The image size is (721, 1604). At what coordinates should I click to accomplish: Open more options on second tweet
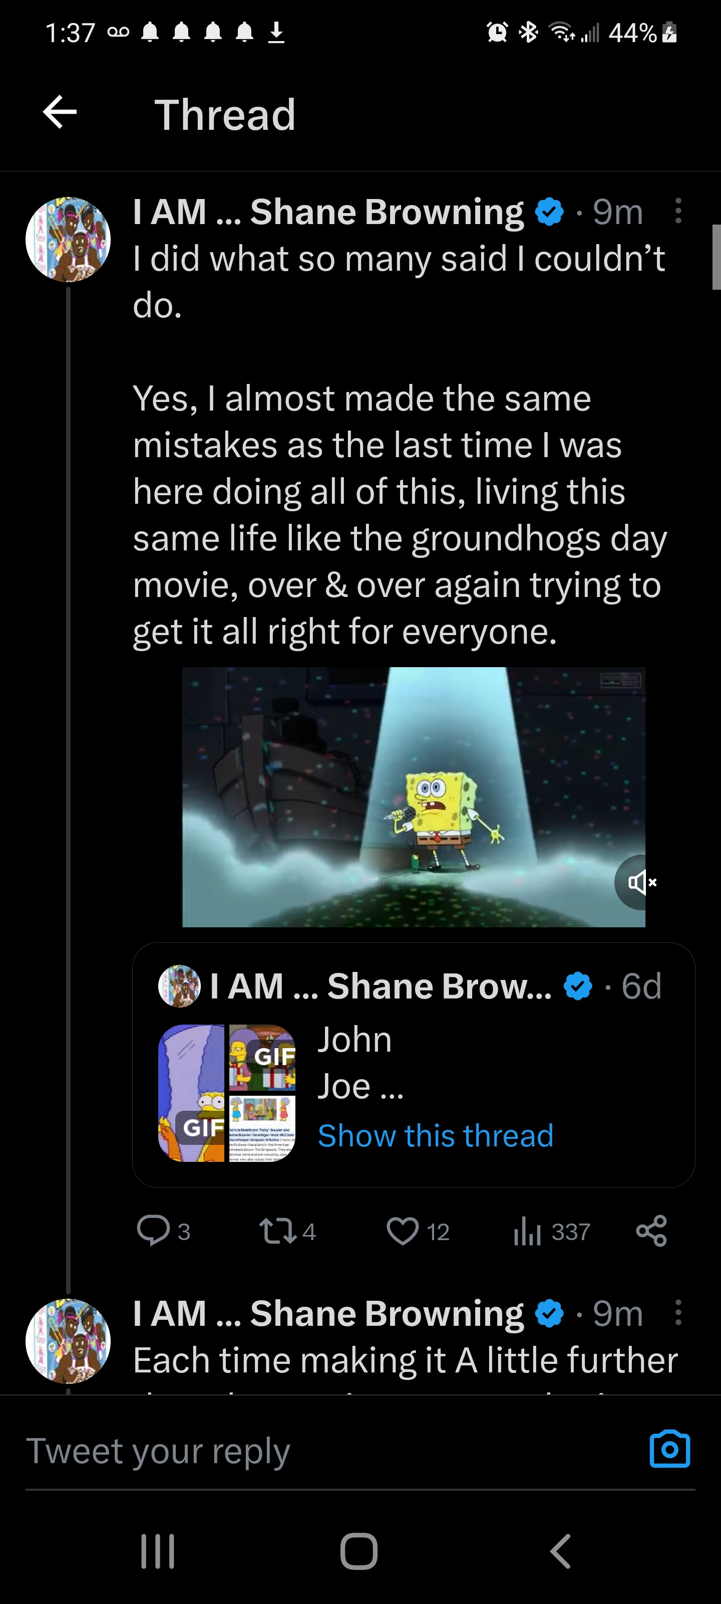coord(678,1312)
